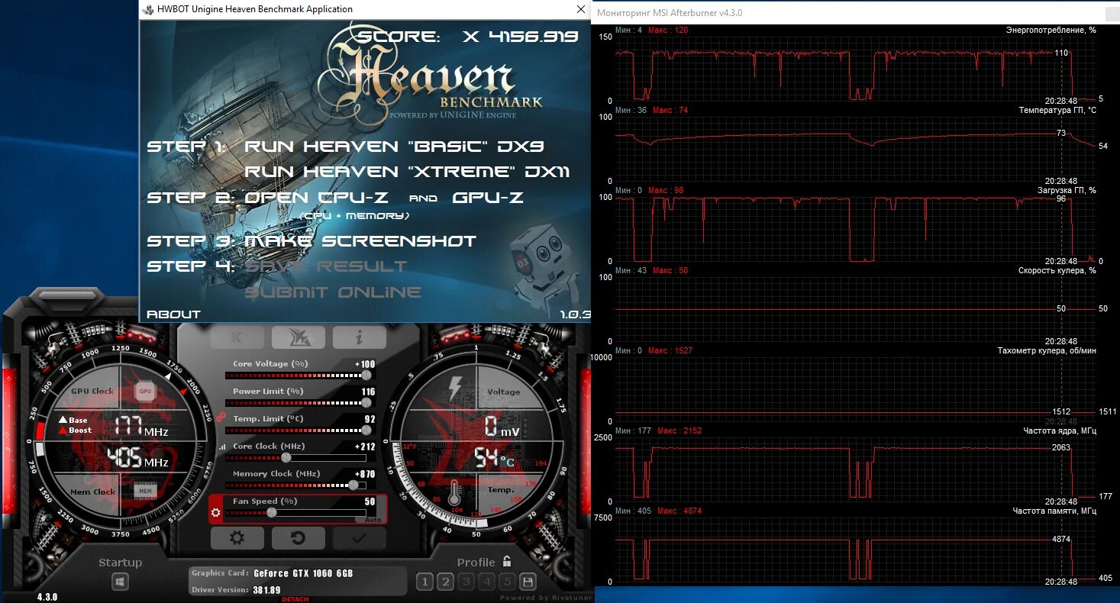Image resolution: width=1120 pixels, height=603 pixels.
Task: Click DETACH to separate the monitoring panel
Action: coord(294,598)
